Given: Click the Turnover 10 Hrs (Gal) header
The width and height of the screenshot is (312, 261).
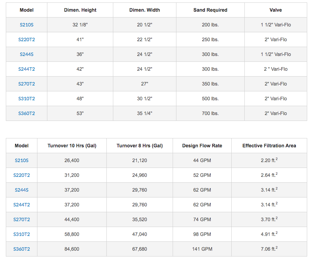Looking at the screenshot, I should pyautogui.click(x=72, y=146).
